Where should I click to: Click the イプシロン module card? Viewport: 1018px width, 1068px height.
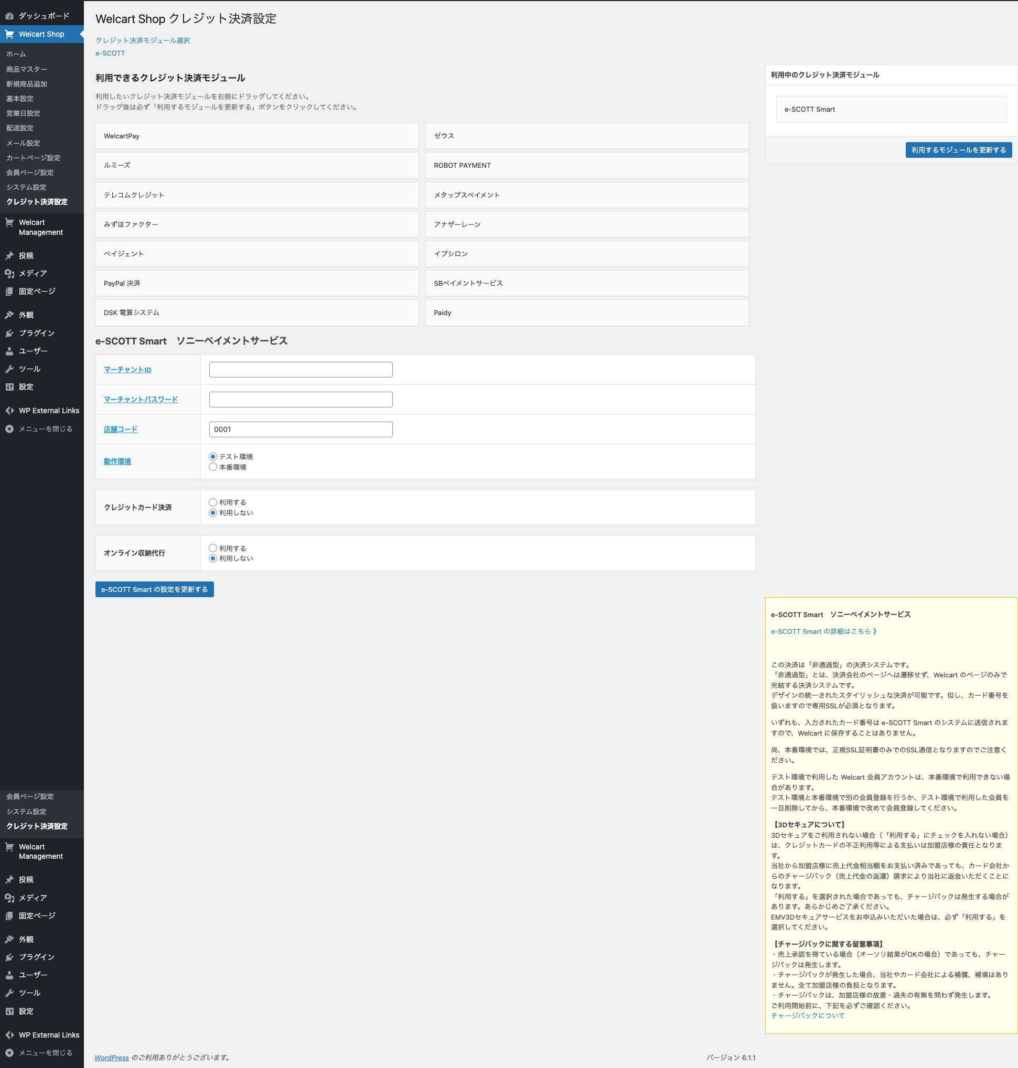587,254
